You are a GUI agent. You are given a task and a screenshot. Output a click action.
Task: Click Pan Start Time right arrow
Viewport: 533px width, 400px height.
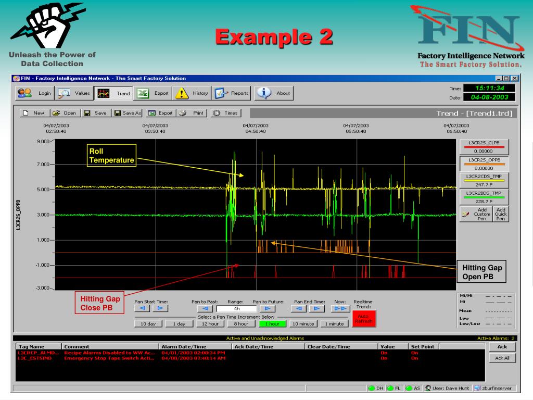pyautogui.click(x=160, y=308)
